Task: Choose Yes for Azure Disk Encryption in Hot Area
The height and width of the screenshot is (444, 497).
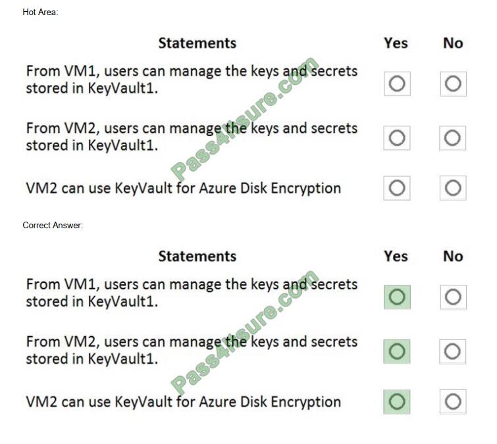Action: tap(396, 188)
